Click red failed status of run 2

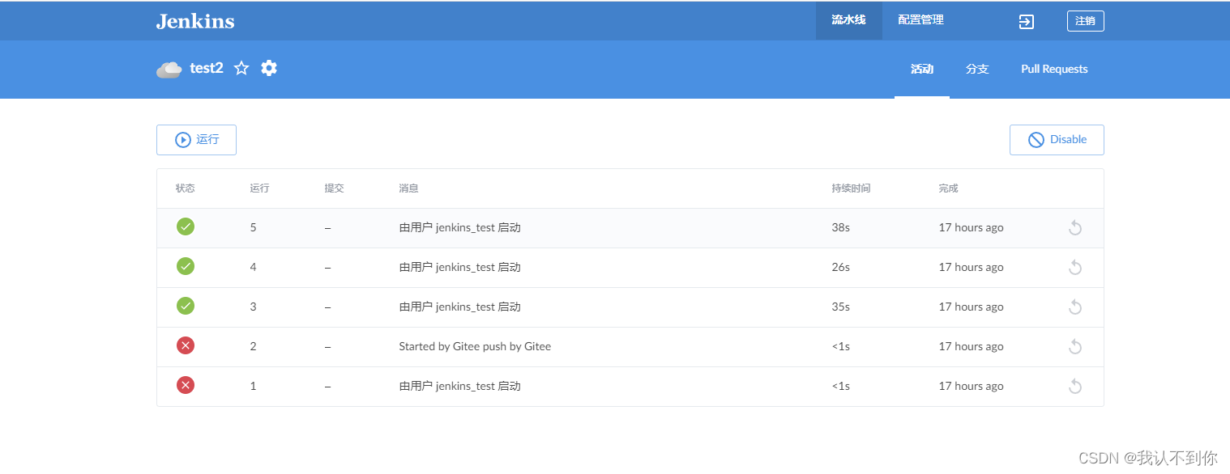[x=186, y=346]
